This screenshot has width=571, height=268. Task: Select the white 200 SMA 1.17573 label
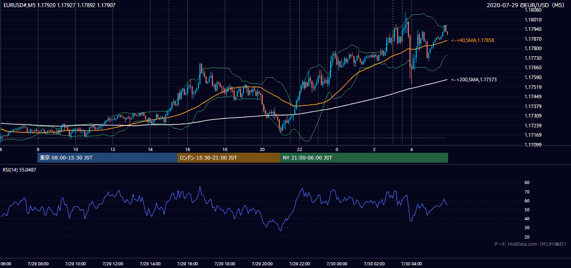(474, 80)
